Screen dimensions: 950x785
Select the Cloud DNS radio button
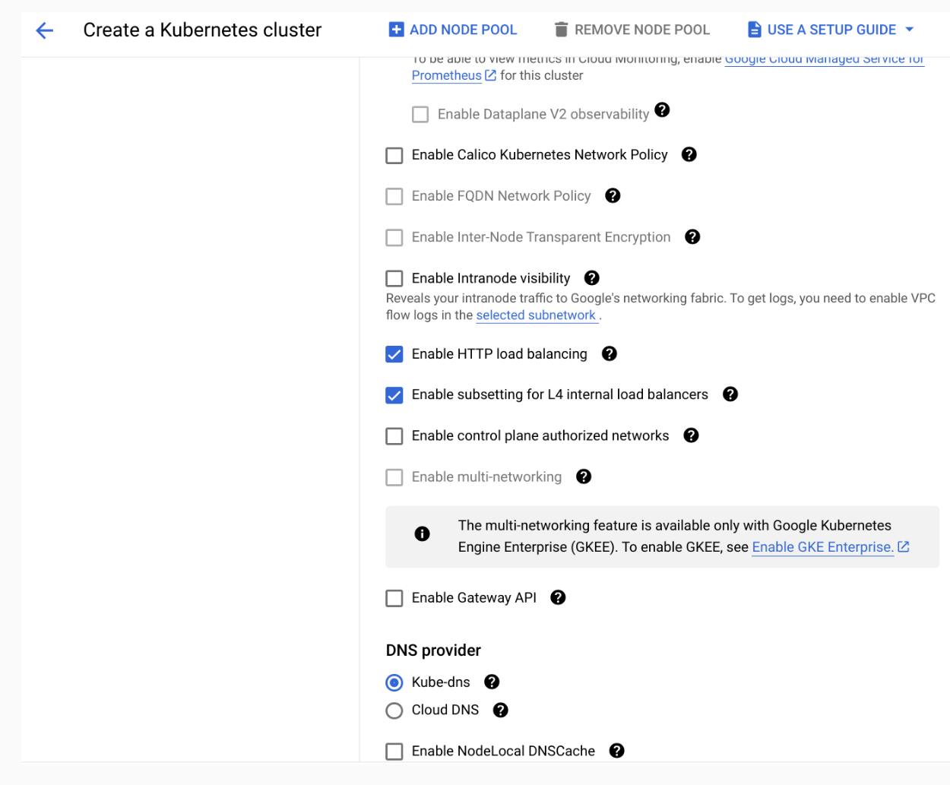tap(394, 711)
